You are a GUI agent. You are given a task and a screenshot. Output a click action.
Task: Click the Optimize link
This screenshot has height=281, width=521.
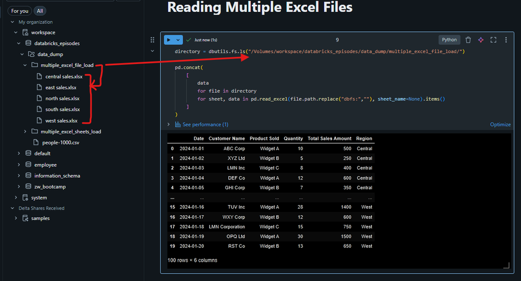point(500,125)
